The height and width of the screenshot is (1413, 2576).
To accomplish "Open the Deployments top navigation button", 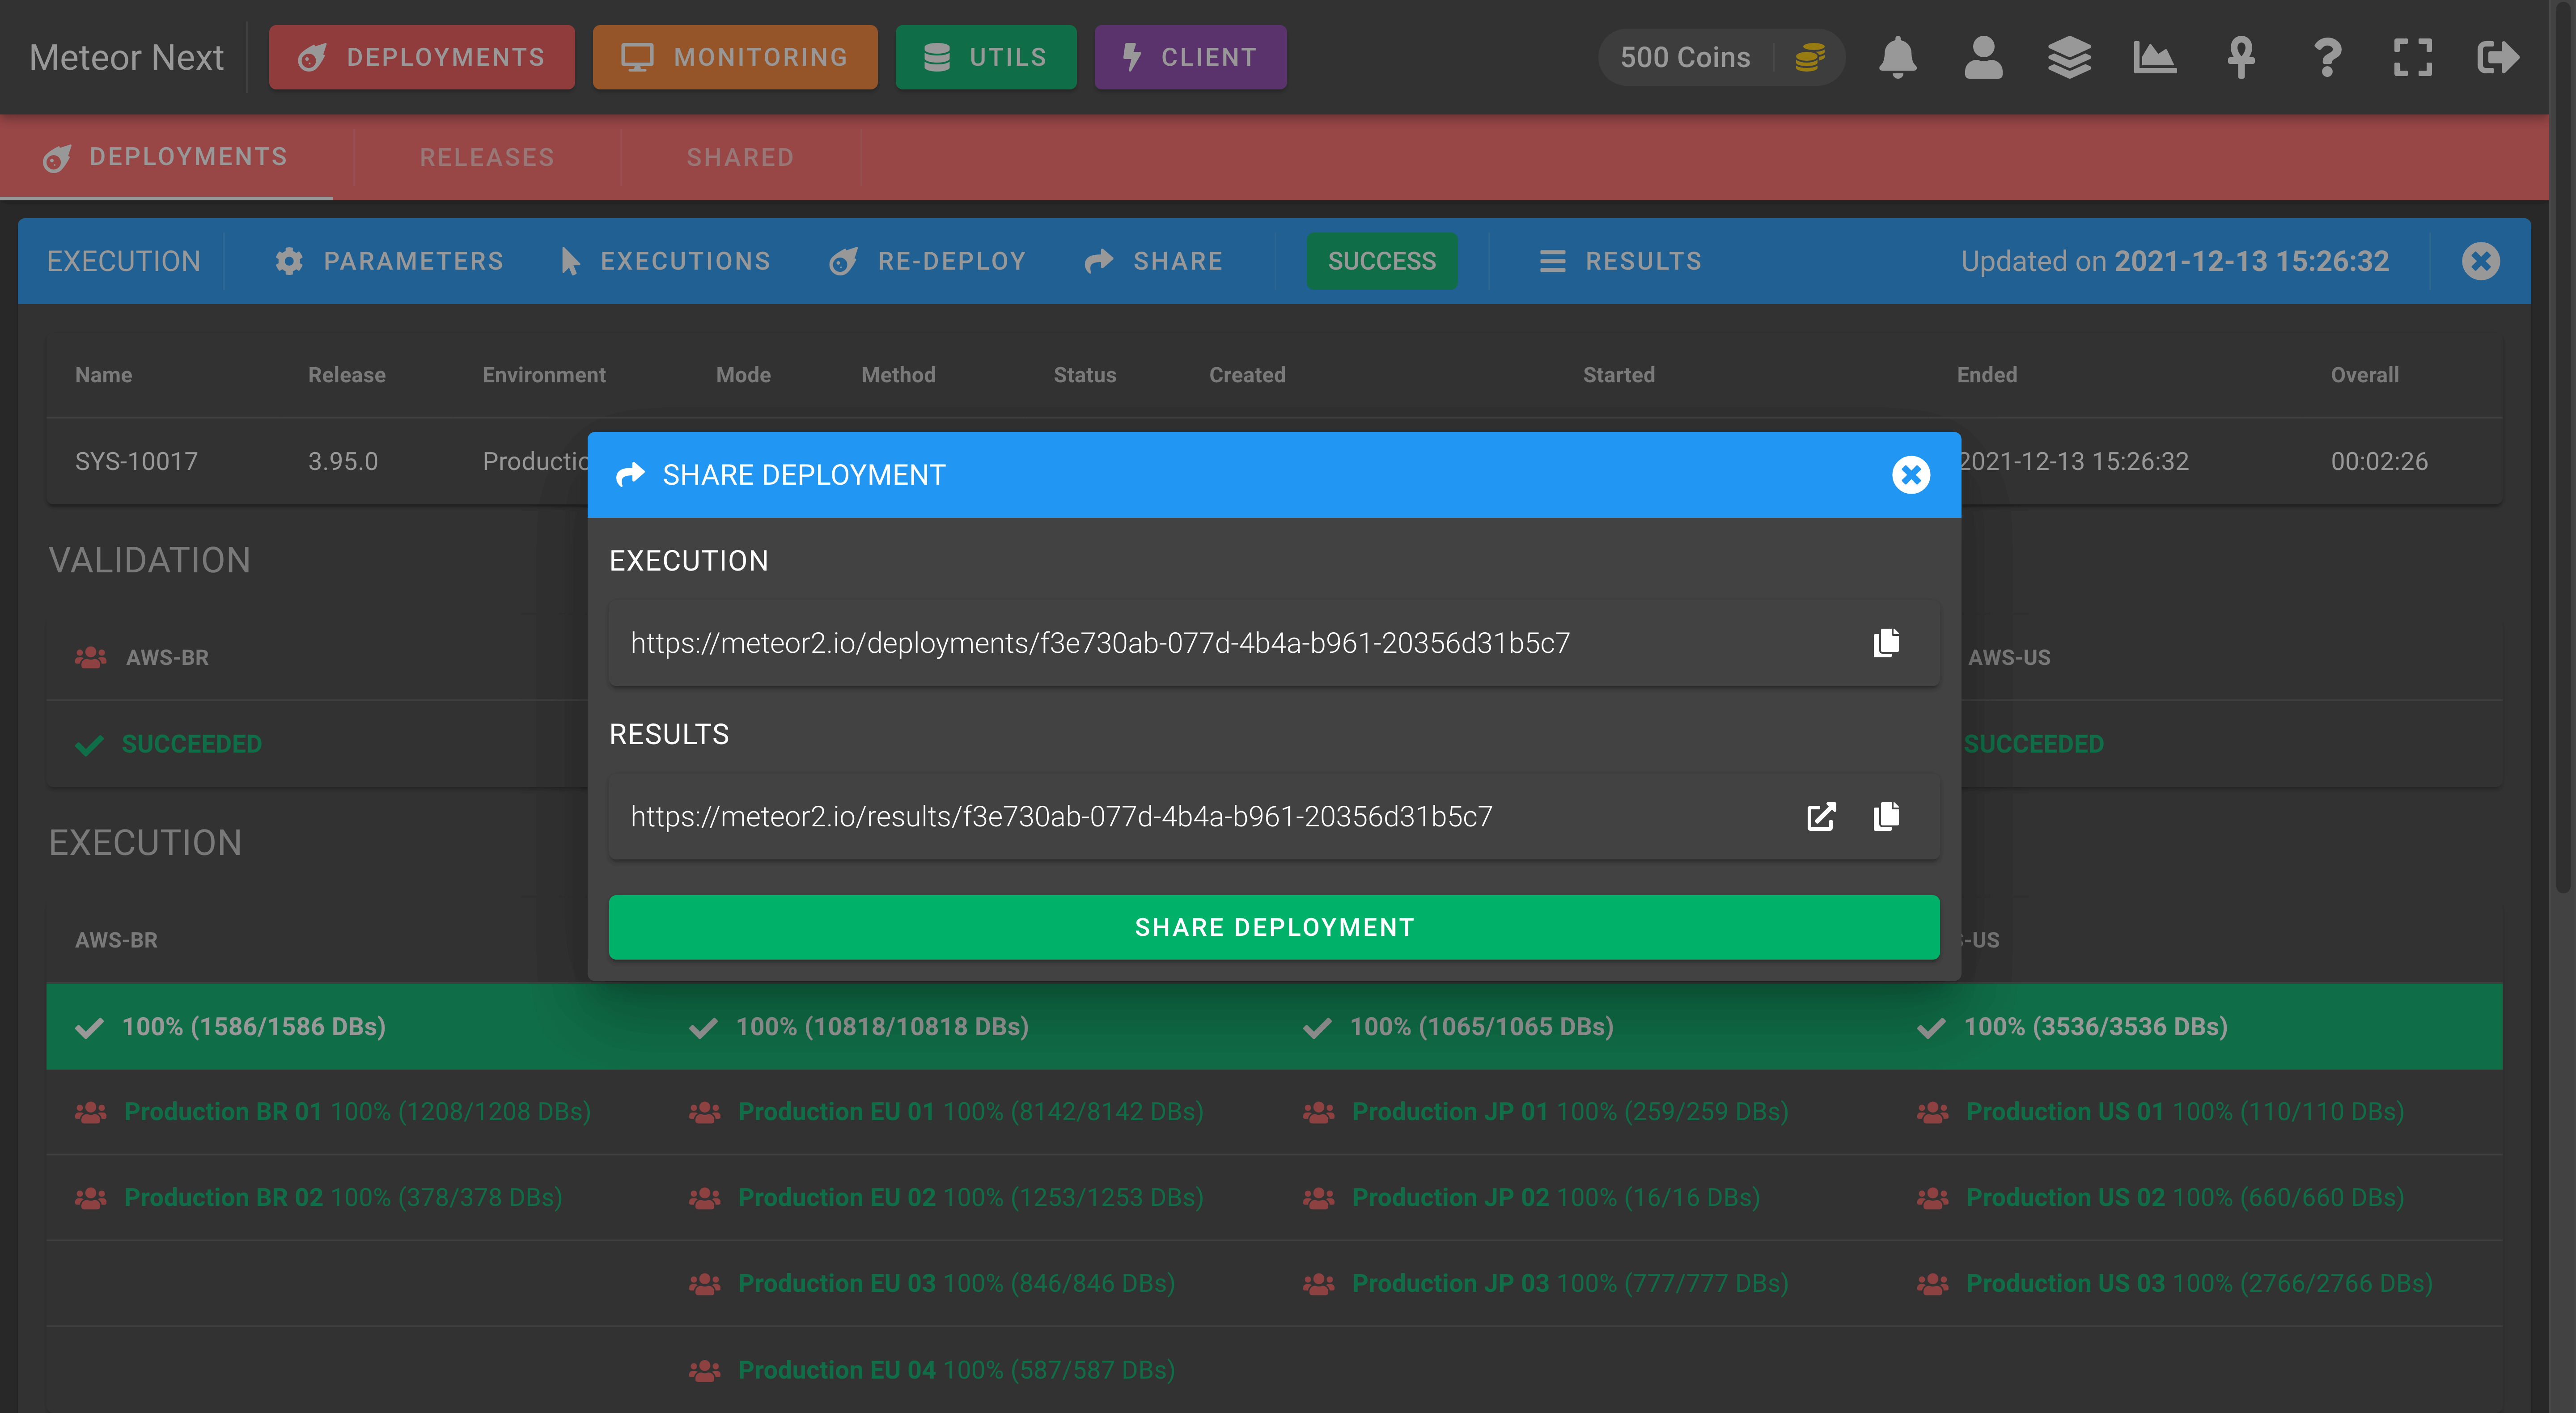I will [422, 57].
